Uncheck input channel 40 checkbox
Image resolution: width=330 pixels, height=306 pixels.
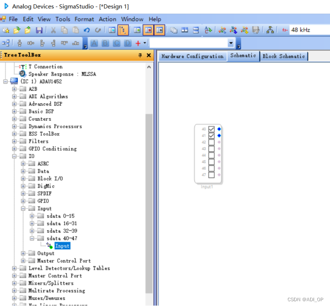click(211, 129)
